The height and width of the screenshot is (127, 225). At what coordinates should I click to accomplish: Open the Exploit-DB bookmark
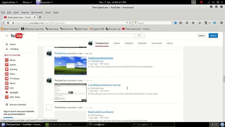point(97,29)
